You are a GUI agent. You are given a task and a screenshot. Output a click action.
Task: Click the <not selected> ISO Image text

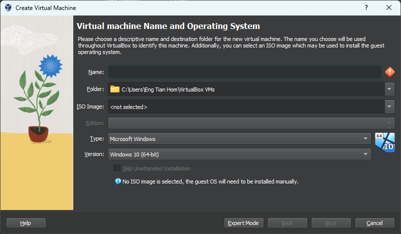click(x=128, y=107)
